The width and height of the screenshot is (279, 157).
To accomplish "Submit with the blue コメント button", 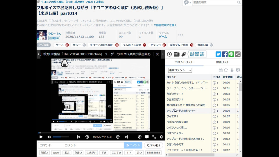I will point(133,145).
